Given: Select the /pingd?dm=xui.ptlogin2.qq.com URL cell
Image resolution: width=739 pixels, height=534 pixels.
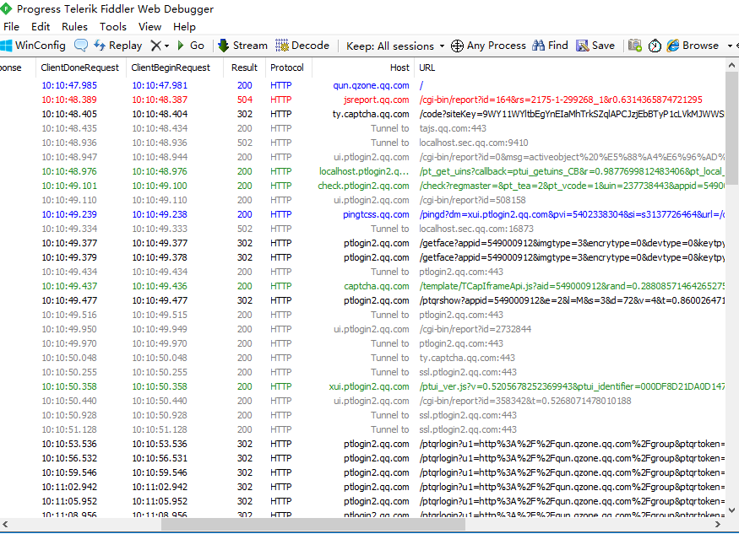Looking at the screenshot, I should [x=572, y=215].
